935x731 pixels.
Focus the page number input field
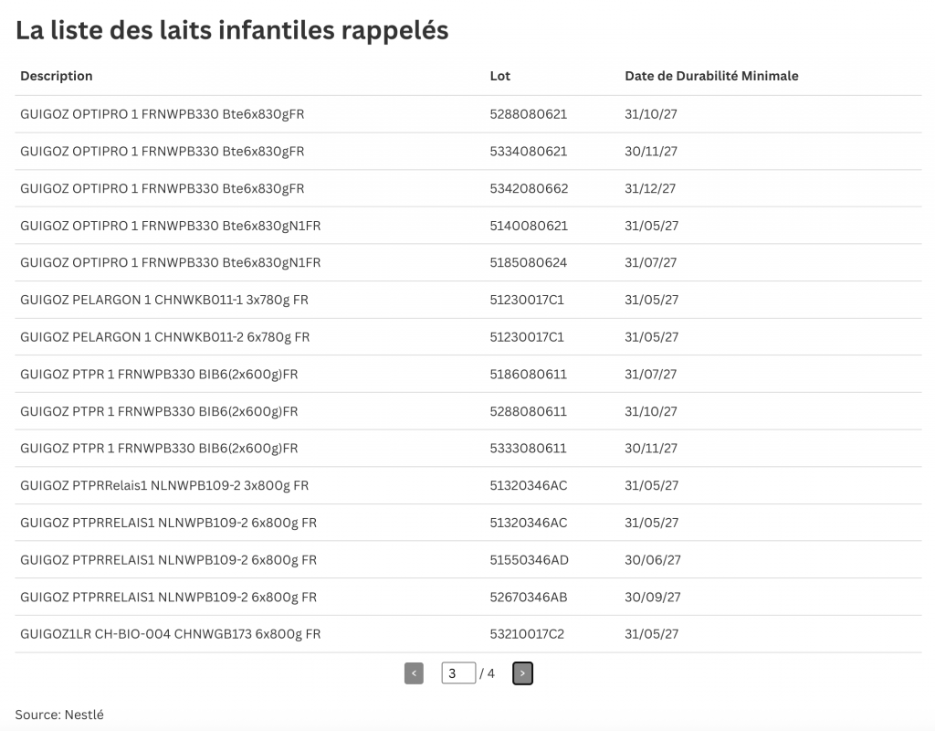[457, 673]
